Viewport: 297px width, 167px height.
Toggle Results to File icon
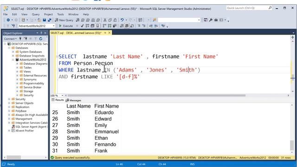132,26
